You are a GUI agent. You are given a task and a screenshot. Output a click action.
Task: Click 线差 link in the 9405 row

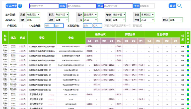(x=183, y=94)
